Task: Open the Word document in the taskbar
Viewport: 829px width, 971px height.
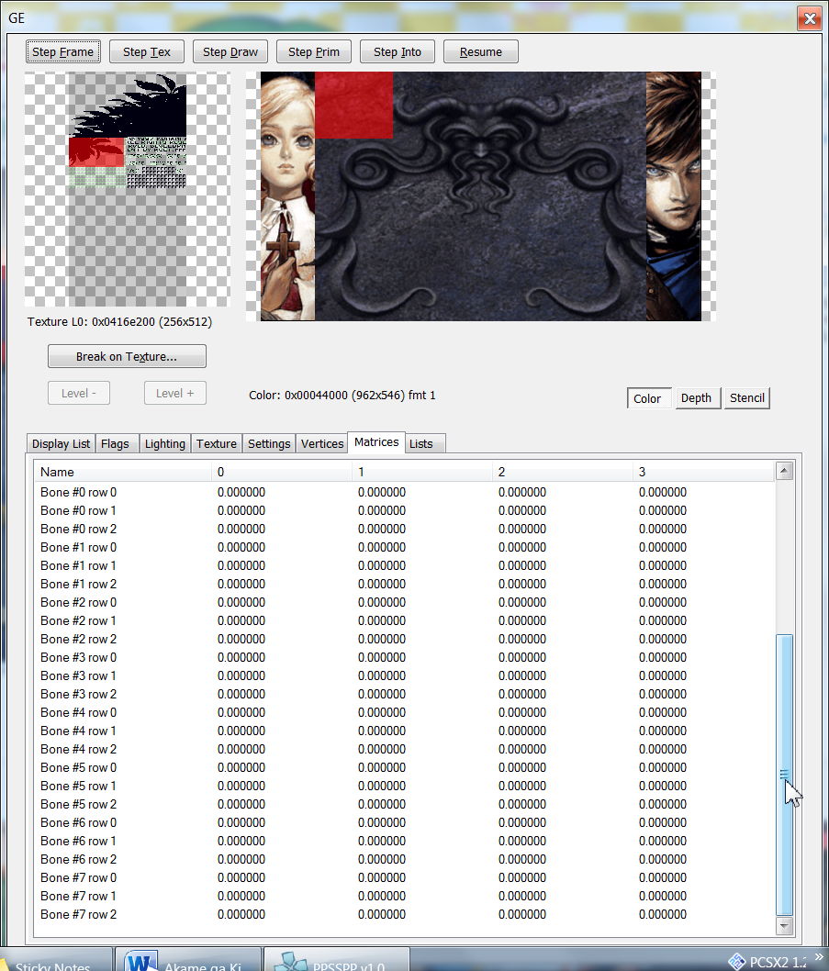Action: click(x=187, y=961)
